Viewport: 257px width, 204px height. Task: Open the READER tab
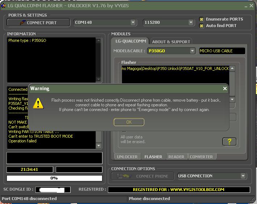176,157
